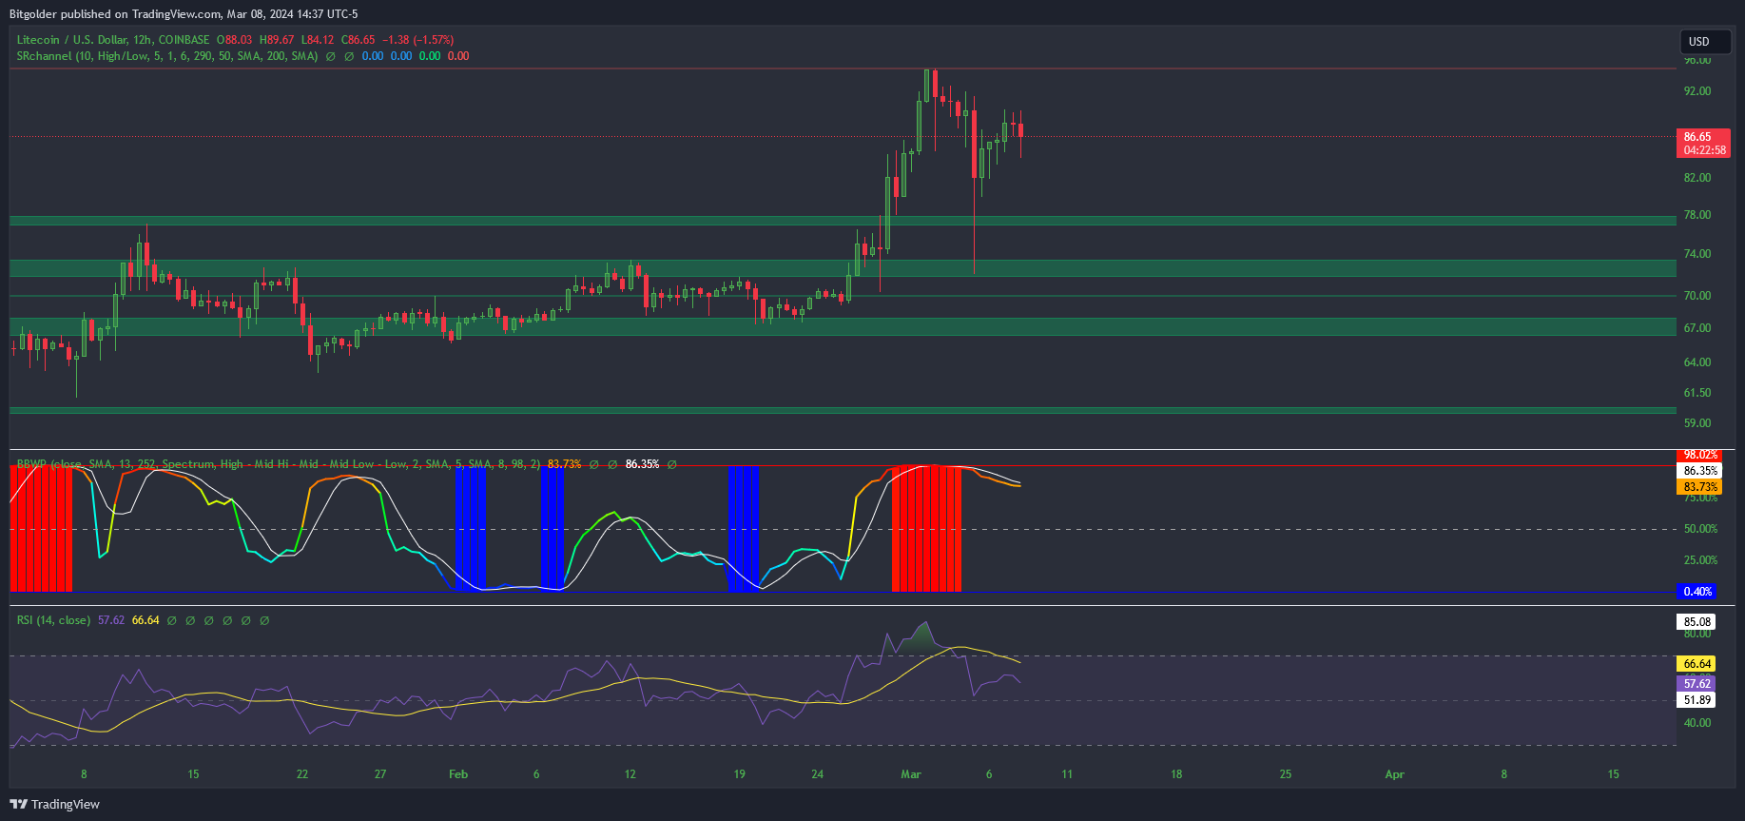1745x821 pixels.
Task: Click the 67.00 price axis label
Action: click(1697, 328)
